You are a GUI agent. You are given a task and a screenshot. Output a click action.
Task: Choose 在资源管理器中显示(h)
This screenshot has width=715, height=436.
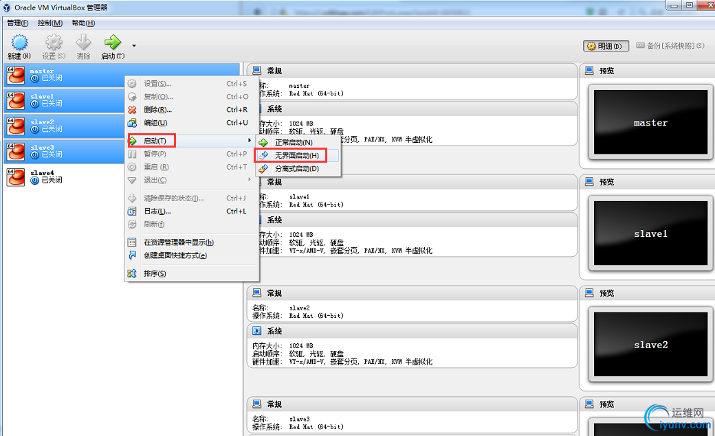192,242
